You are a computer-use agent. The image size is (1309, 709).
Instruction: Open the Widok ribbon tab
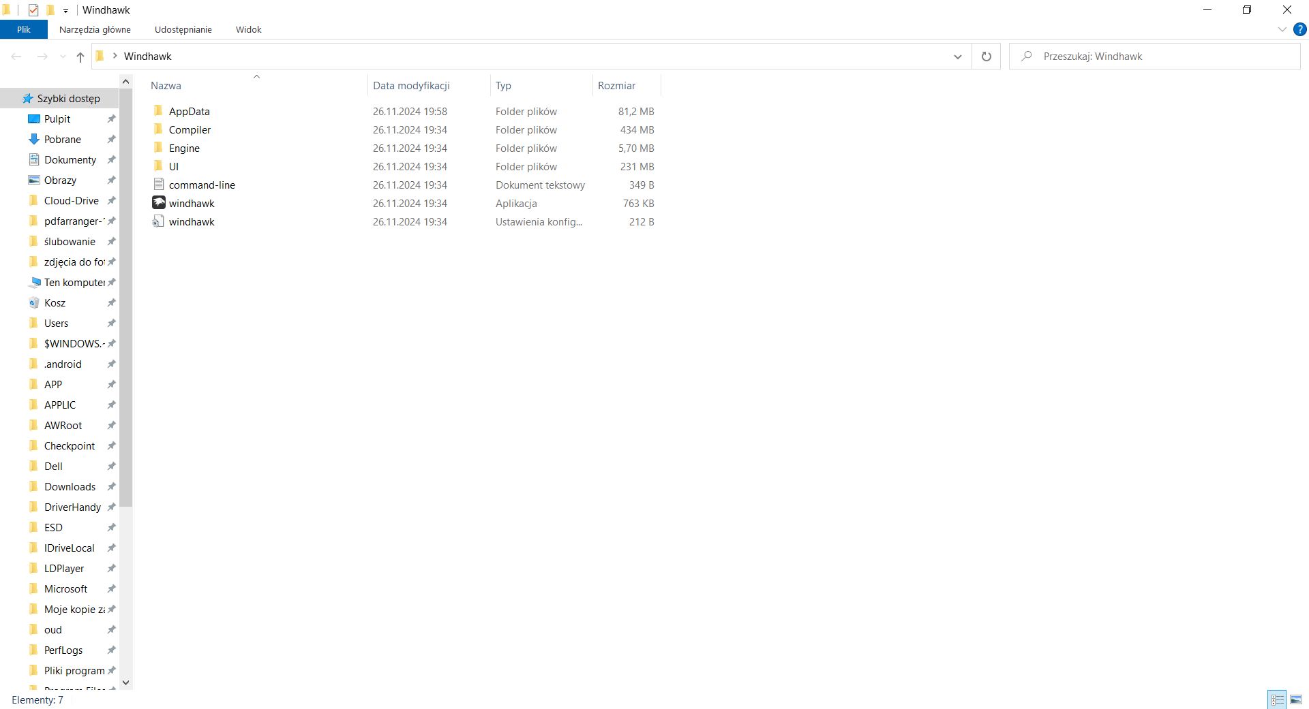248,29
